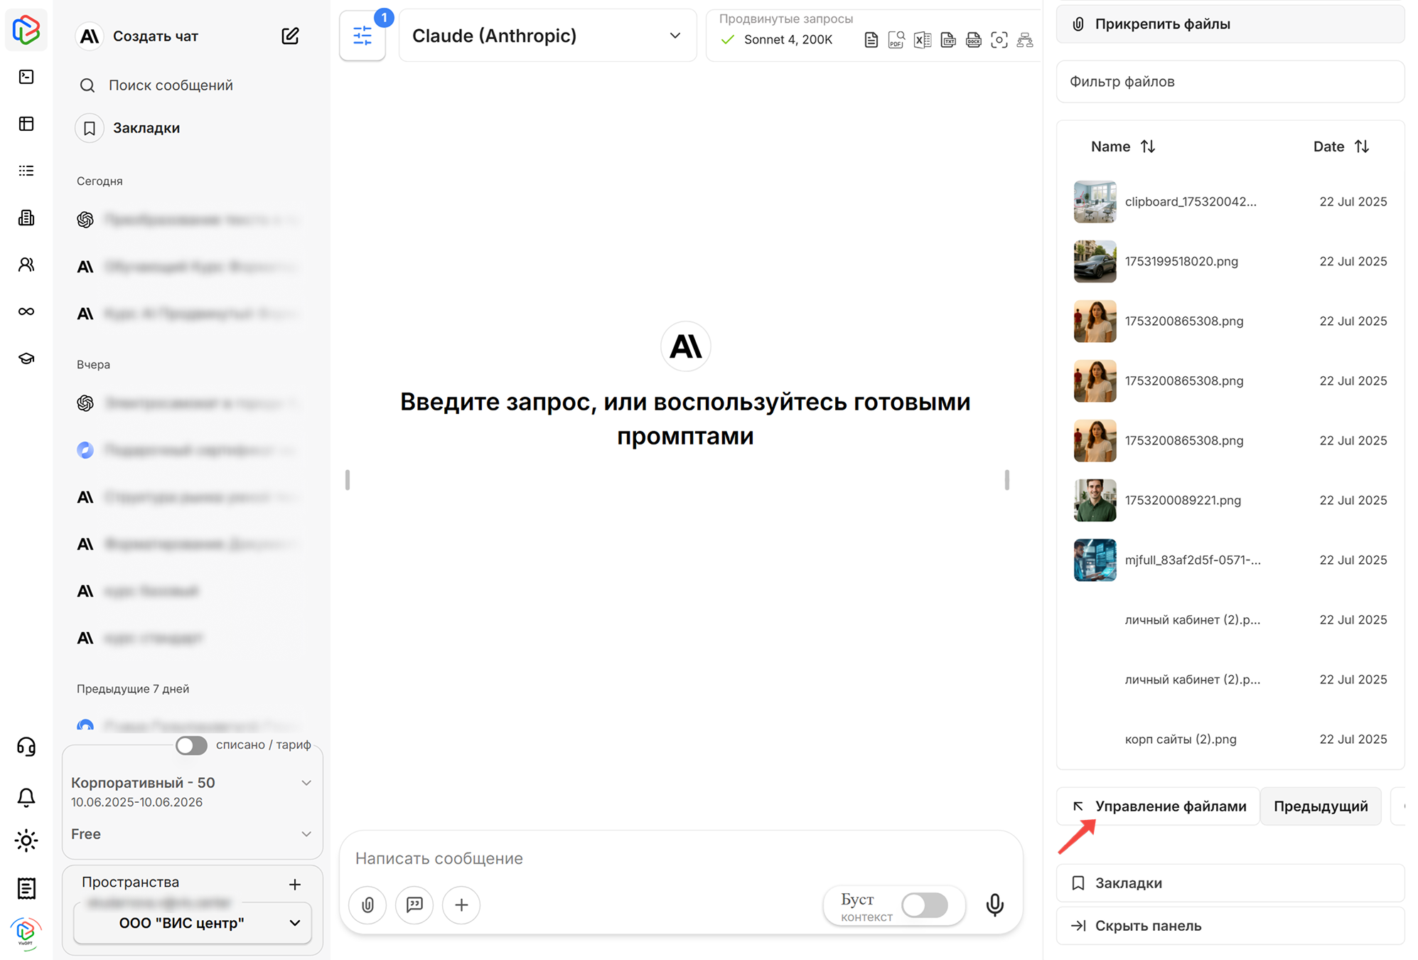
Task: Click Управление файлами button
Action: (1158, 806)
